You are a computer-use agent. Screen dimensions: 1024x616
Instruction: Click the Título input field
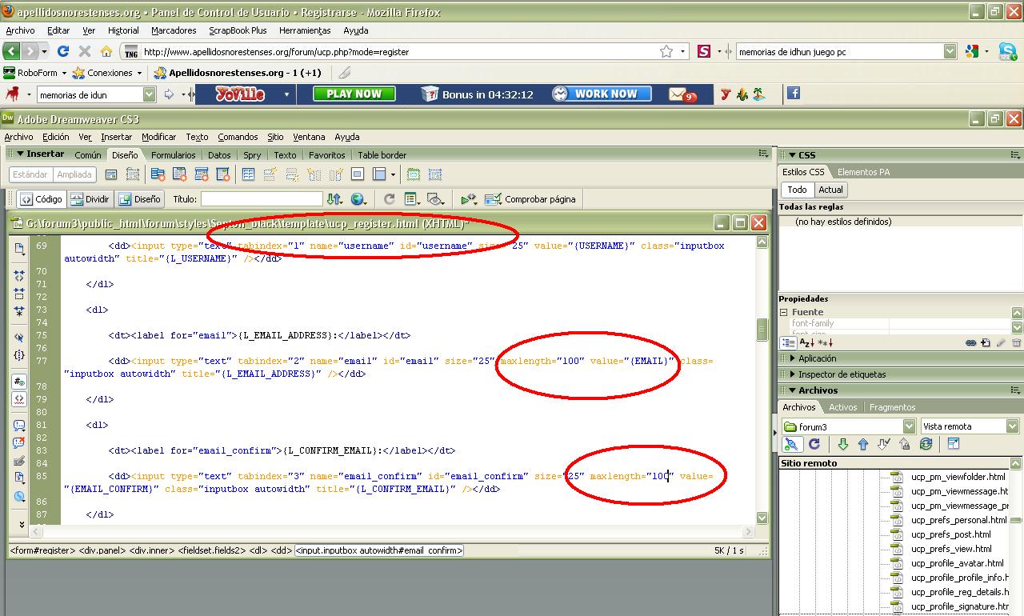click(262, 199)
